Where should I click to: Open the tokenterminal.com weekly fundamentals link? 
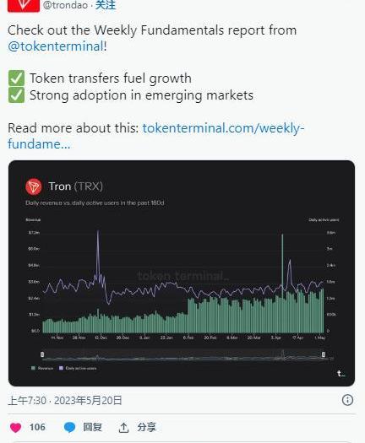(156, 136)
